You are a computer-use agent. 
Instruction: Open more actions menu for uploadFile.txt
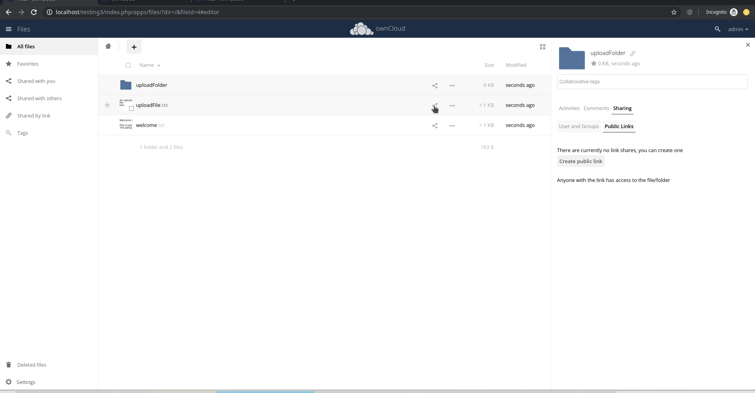[452, 105]
